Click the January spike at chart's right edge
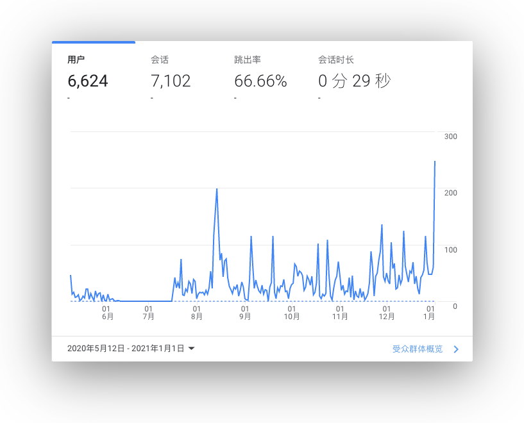This screenshot has width=524, height=423. (435, 162)
